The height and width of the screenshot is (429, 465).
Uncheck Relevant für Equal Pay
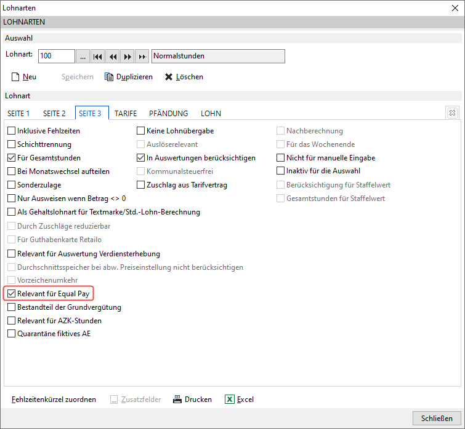click(11, 294)
